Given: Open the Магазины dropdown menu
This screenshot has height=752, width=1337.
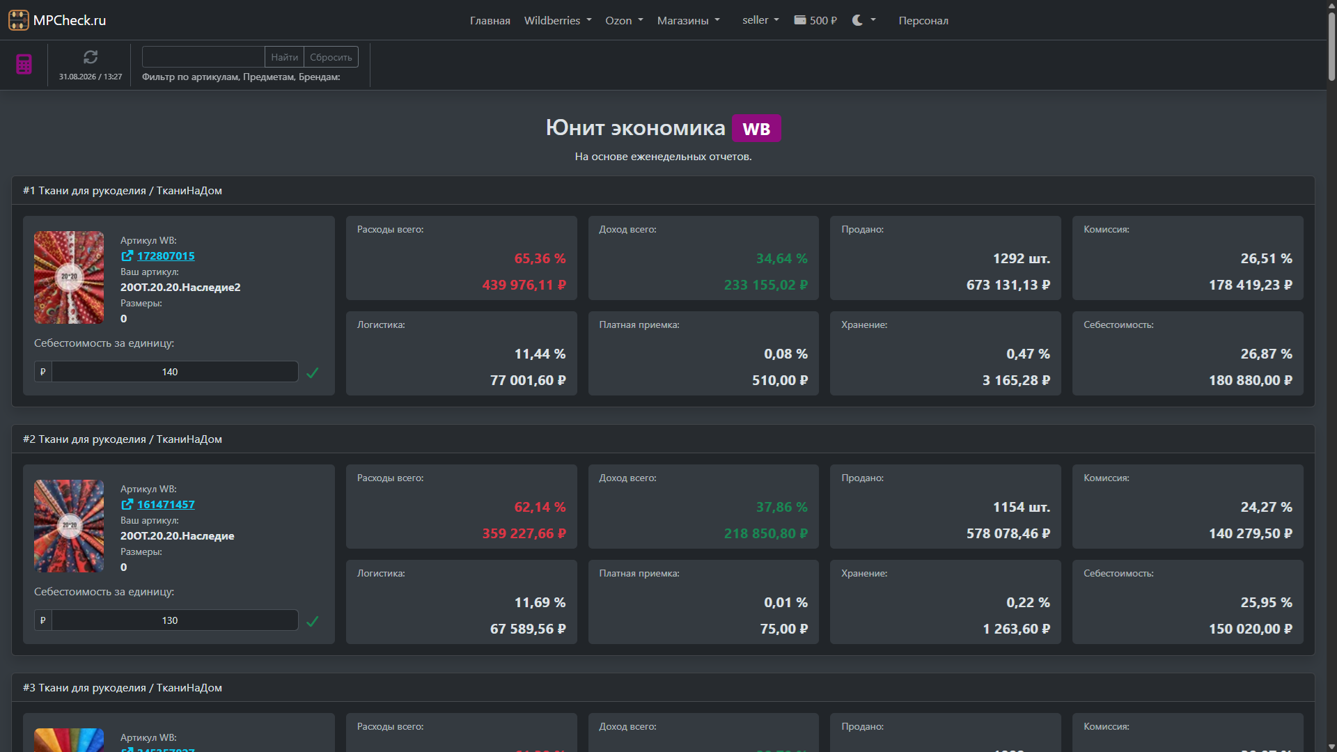Looking at the screenshot, I should (689, 20).
